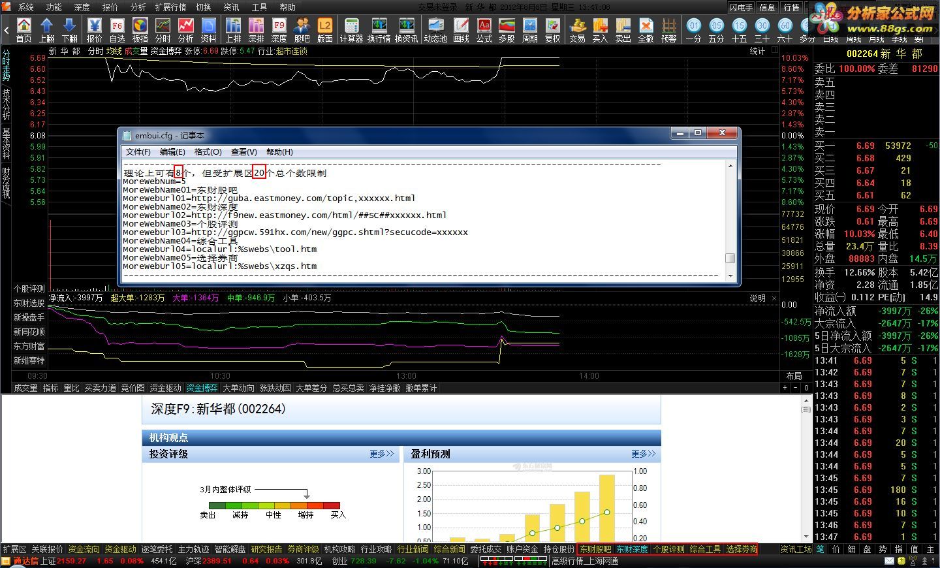Viewport: 940px width, 568px height.
Task: Open the 功能 menu
Action: point(54,7)
